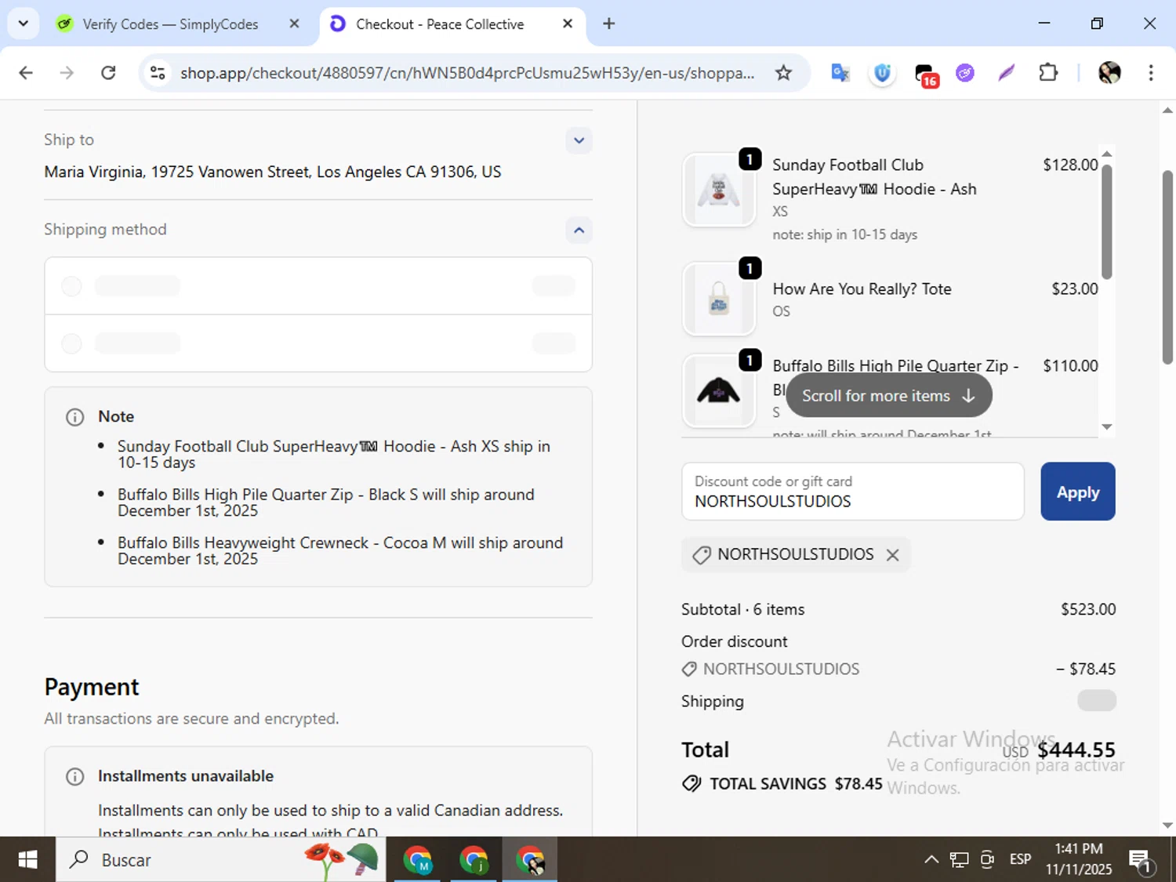Open the Sunday Football Club Hoodie thumbnail

point(719,191)
